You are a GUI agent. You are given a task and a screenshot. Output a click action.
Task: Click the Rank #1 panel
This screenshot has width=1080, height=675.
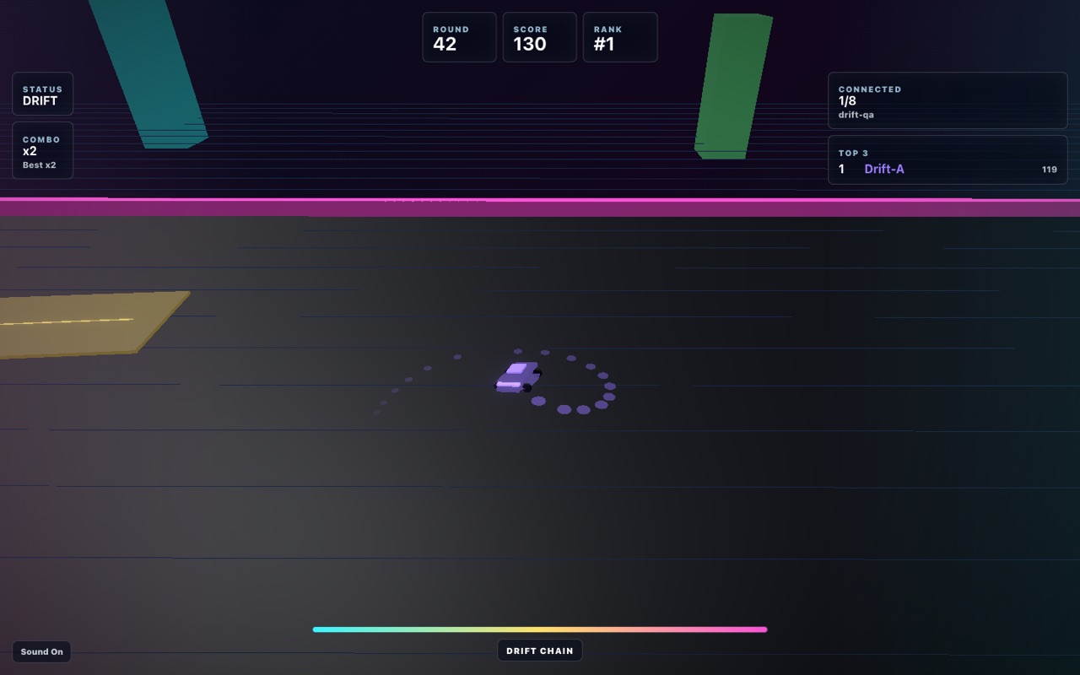coord(620,37)
